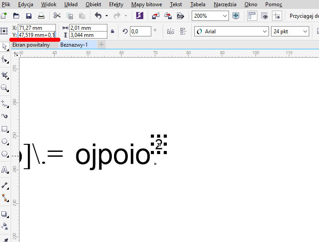Screen dimensions: 319x242
Task: Click the Y position input field
Action: click(x=36, y=35)
